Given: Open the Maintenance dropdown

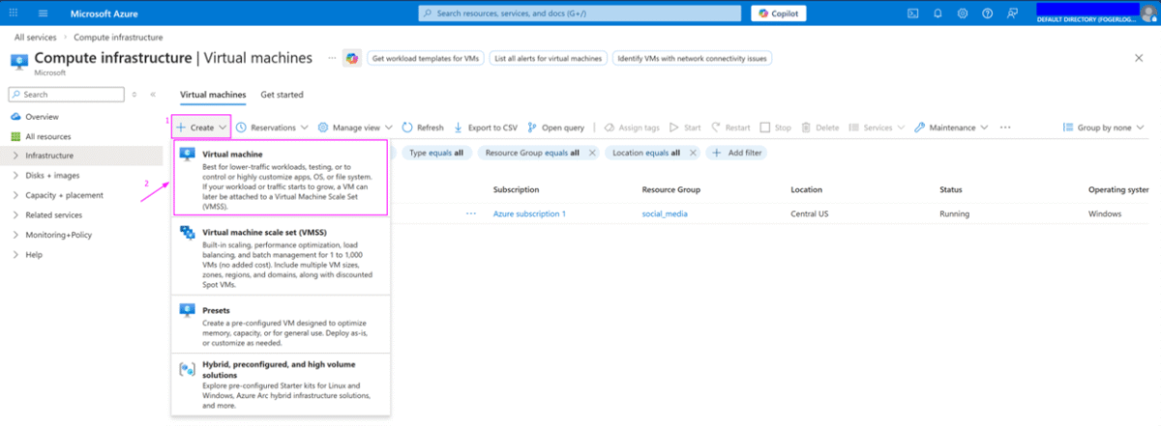Looking at the screenshot, I should [950, 127].
